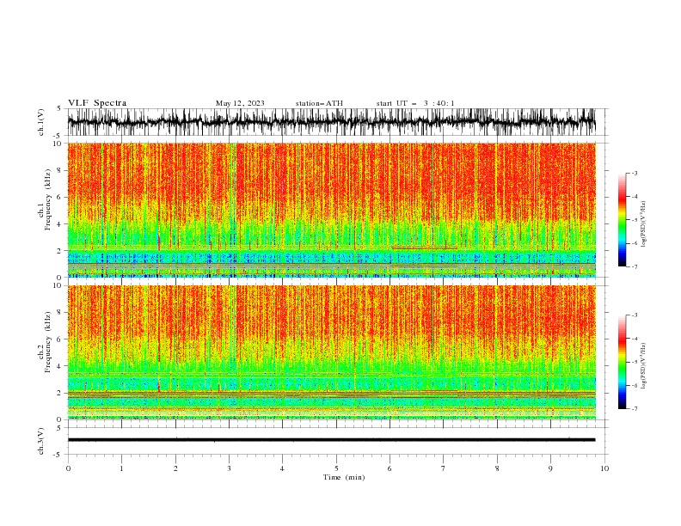
Task: Click the '6' kHz tick of ch.2 spectrogram
Action: coord(60,339)
